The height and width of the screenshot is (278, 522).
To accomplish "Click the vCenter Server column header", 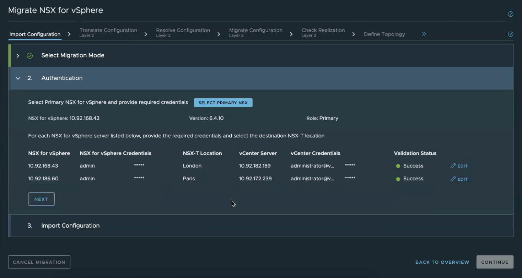I will pyautogui.click(x=258, y=153).
